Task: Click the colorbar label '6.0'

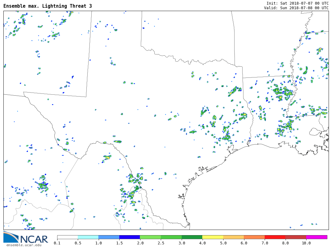Action: pyautogui.click(x=244, y=243)
